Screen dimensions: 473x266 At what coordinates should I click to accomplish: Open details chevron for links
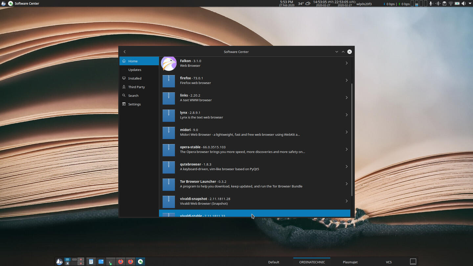(x=347, y=98)
